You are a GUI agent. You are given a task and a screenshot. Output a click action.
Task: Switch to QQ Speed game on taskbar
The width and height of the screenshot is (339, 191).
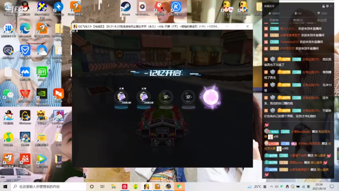coord(147,186)
